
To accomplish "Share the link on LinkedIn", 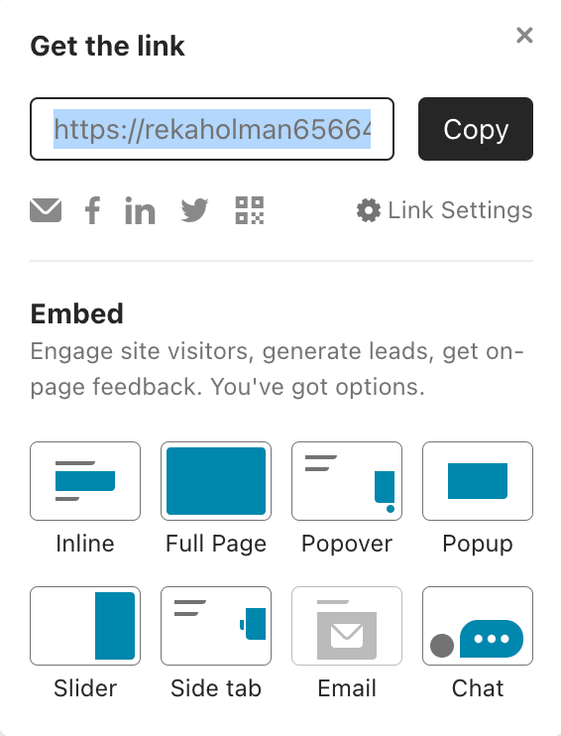I will coord(140,210).
